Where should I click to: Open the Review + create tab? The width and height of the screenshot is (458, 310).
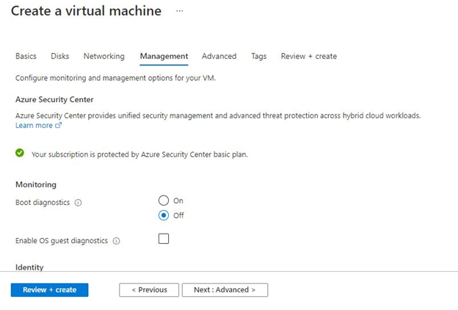point(308,57)
